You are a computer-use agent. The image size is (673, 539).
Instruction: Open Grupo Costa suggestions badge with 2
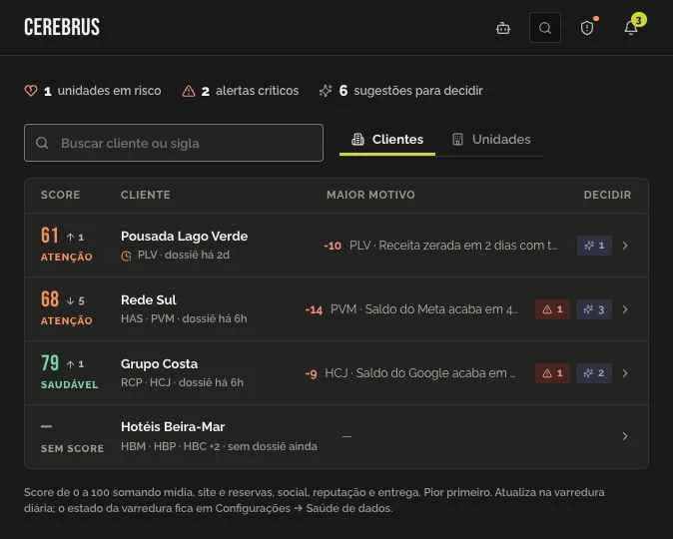(594, 373)
